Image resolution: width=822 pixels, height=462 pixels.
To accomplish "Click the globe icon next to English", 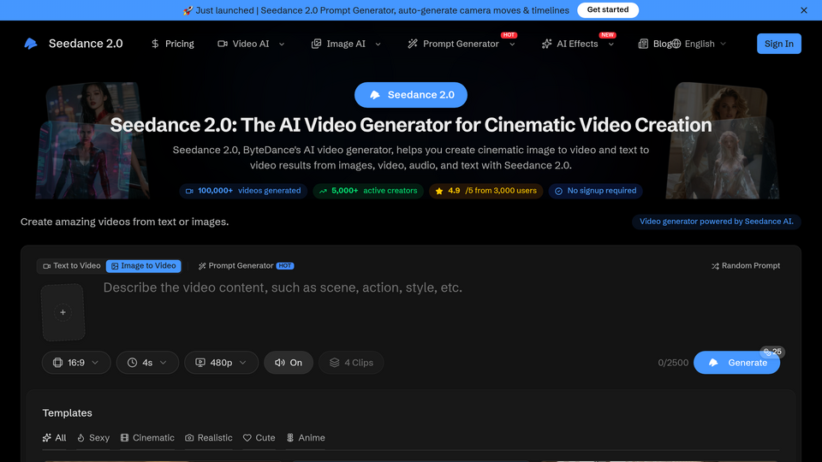I will tap(676, 44).
